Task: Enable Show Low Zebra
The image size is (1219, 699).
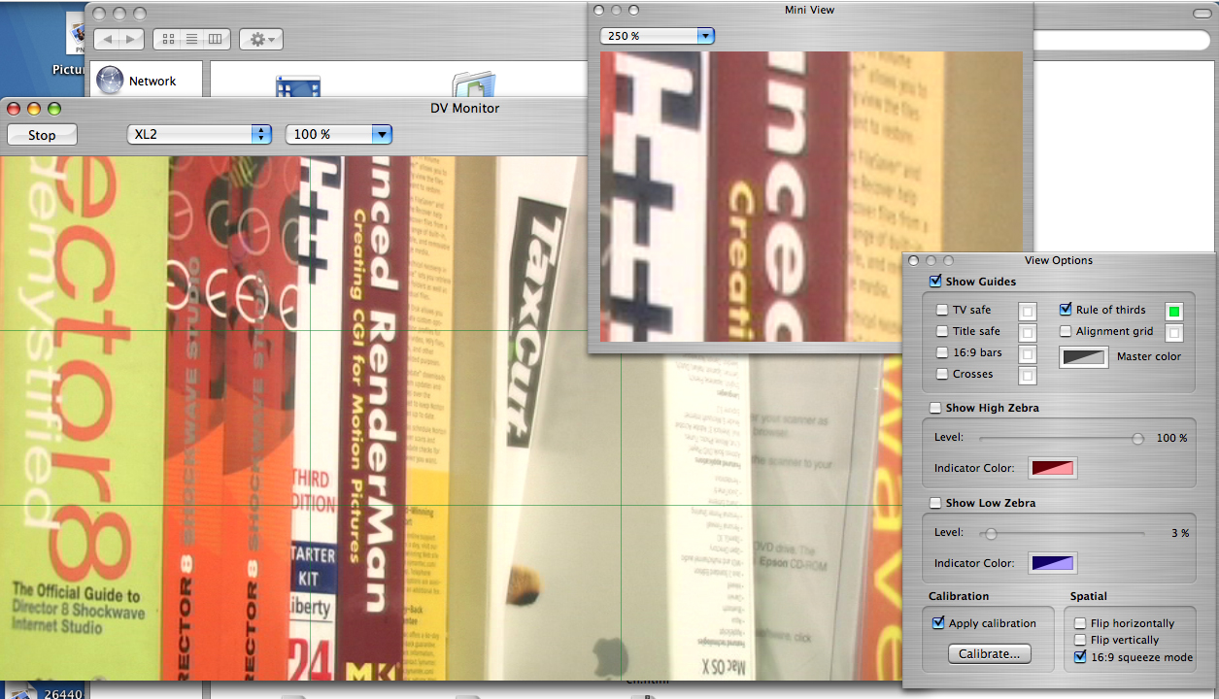Action: tap(935, 503)
